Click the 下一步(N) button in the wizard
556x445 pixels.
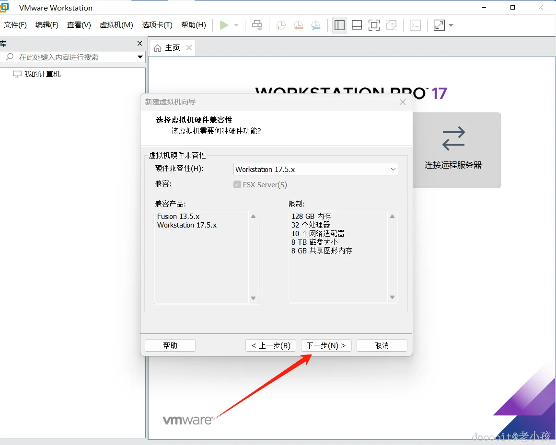pos(326,345)
